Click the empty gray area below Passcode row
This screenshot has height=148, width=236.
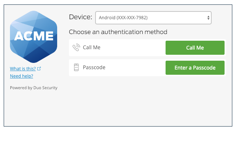[147, 101]
